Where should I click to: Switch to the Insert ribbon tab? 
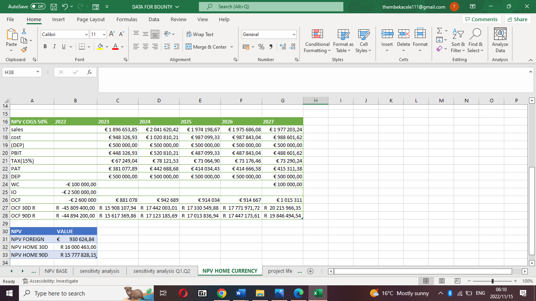(x=58, y=19)
